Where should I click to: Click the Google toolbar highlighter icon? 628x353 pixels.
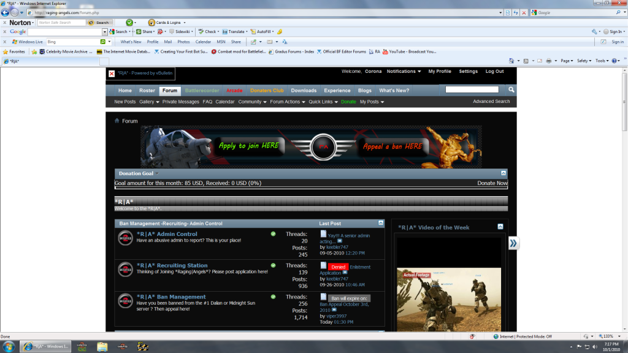coord(280,32)
